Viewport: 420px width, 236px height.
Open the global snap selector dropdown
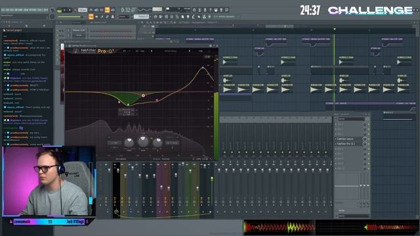click(x=123, y=16)
